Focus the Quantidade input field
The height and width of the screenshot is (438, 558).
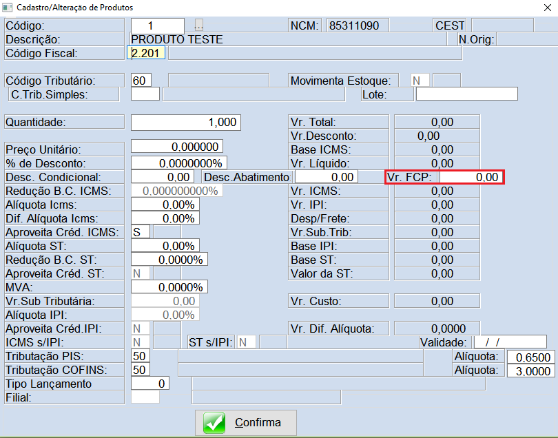click(x=185, y=123)
